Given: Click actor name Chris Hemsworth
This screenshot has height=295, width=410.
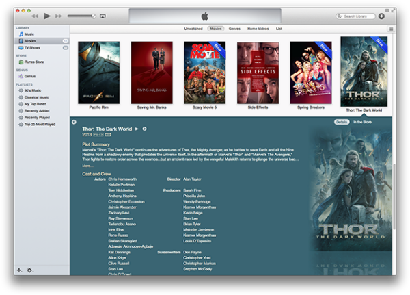Looking at the screenshot, I should [x=122, y=179].
